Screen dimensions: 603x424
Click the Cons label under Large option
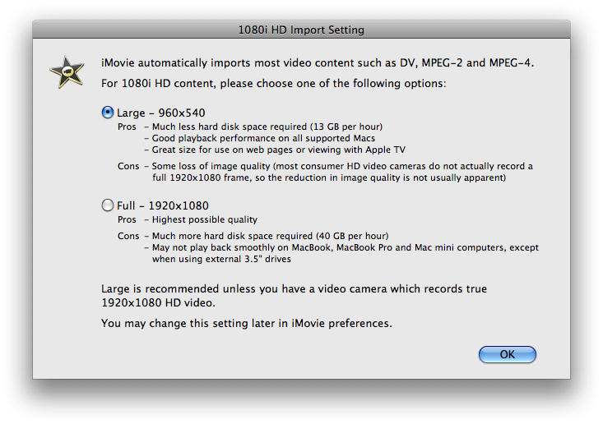(128, 166)
